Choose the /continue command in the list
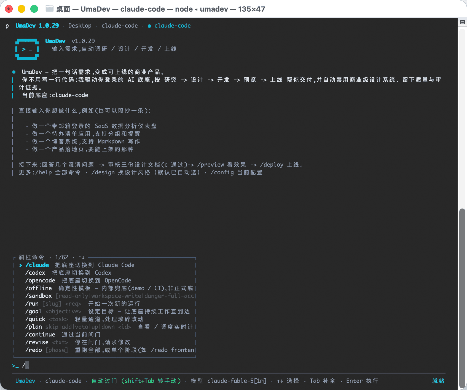The image size is (467, 390). (x=105, y=335)
